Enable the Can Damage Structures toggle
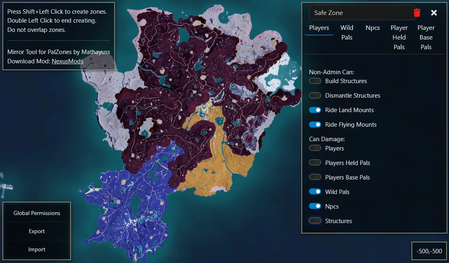The height and width of the screenshot is (263, 449). (315, 221)
